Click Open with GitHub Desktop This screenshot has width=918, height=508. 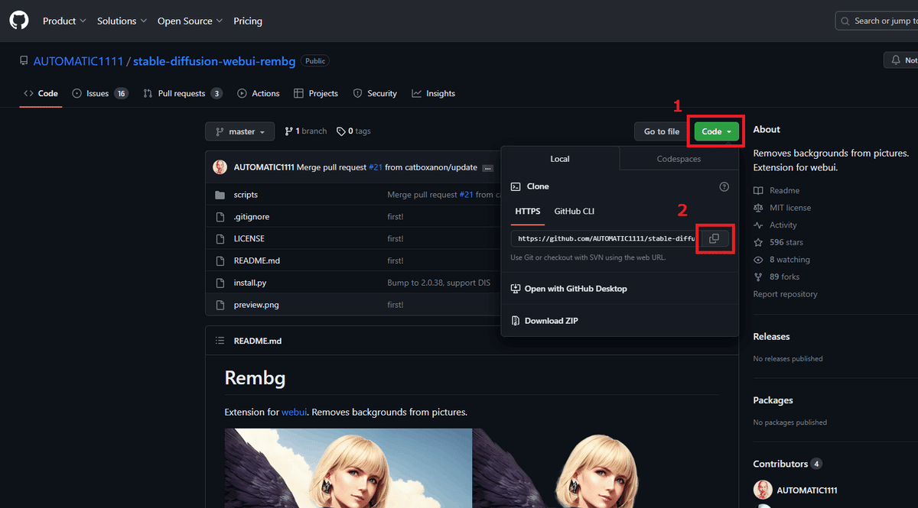569,289
